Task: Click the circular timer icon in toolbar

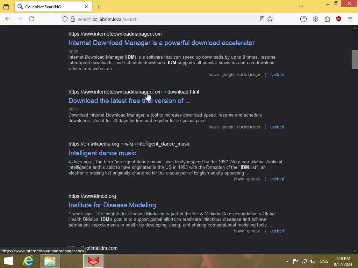Action: (x=303, y=19)
